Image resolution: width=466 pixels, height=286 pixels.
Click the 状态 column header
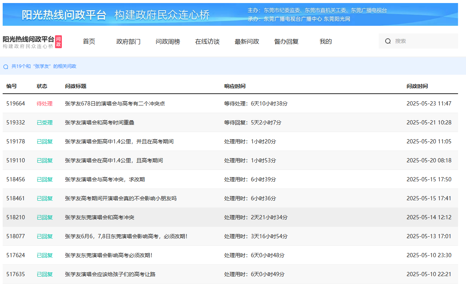[42, 86]
